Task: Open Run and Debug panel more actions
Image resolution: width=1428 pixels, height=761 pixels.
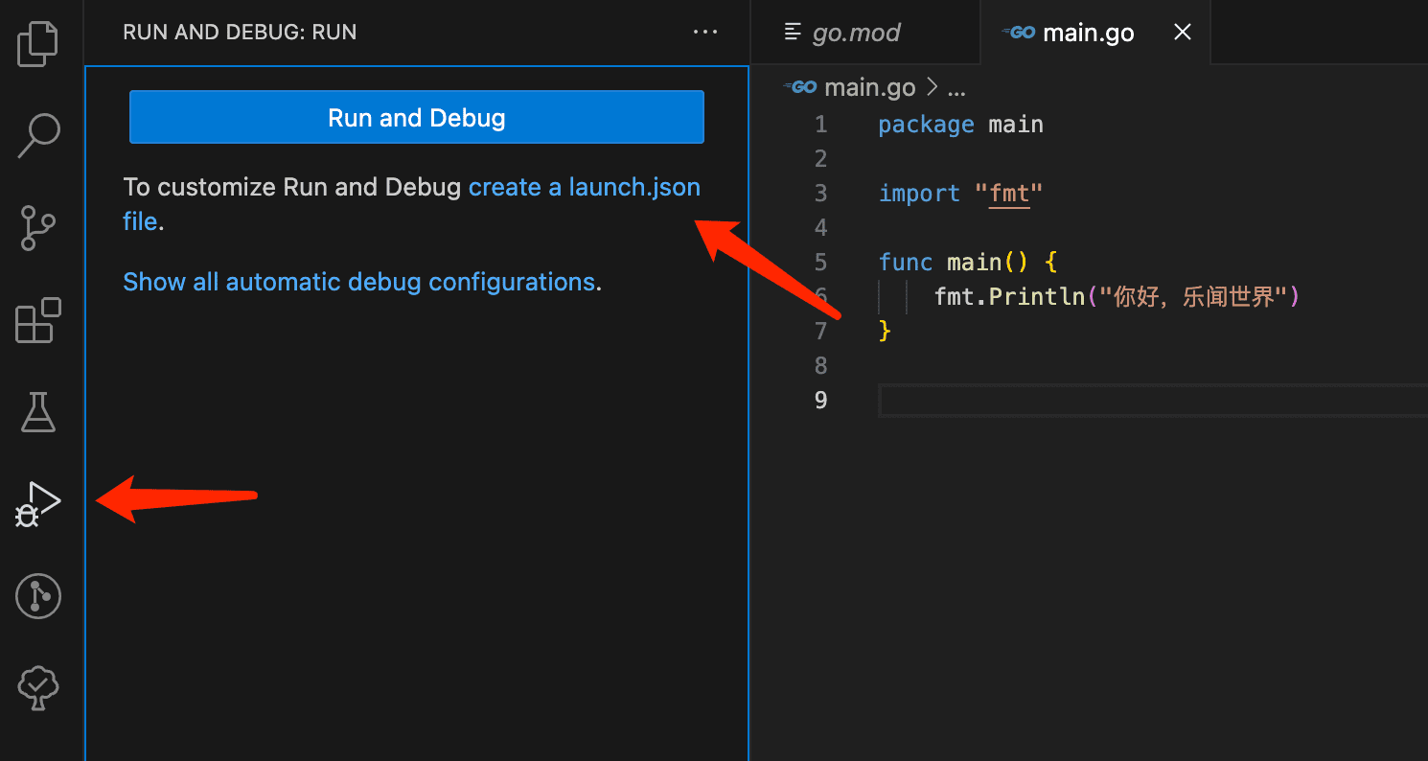Action: (x=705, y=32)
